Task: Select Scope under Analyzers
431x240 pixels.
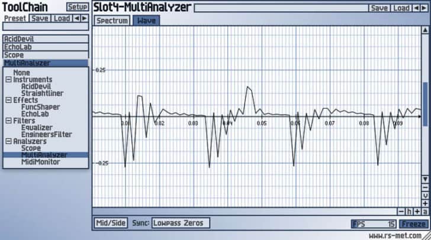Action: coord(31,148)
